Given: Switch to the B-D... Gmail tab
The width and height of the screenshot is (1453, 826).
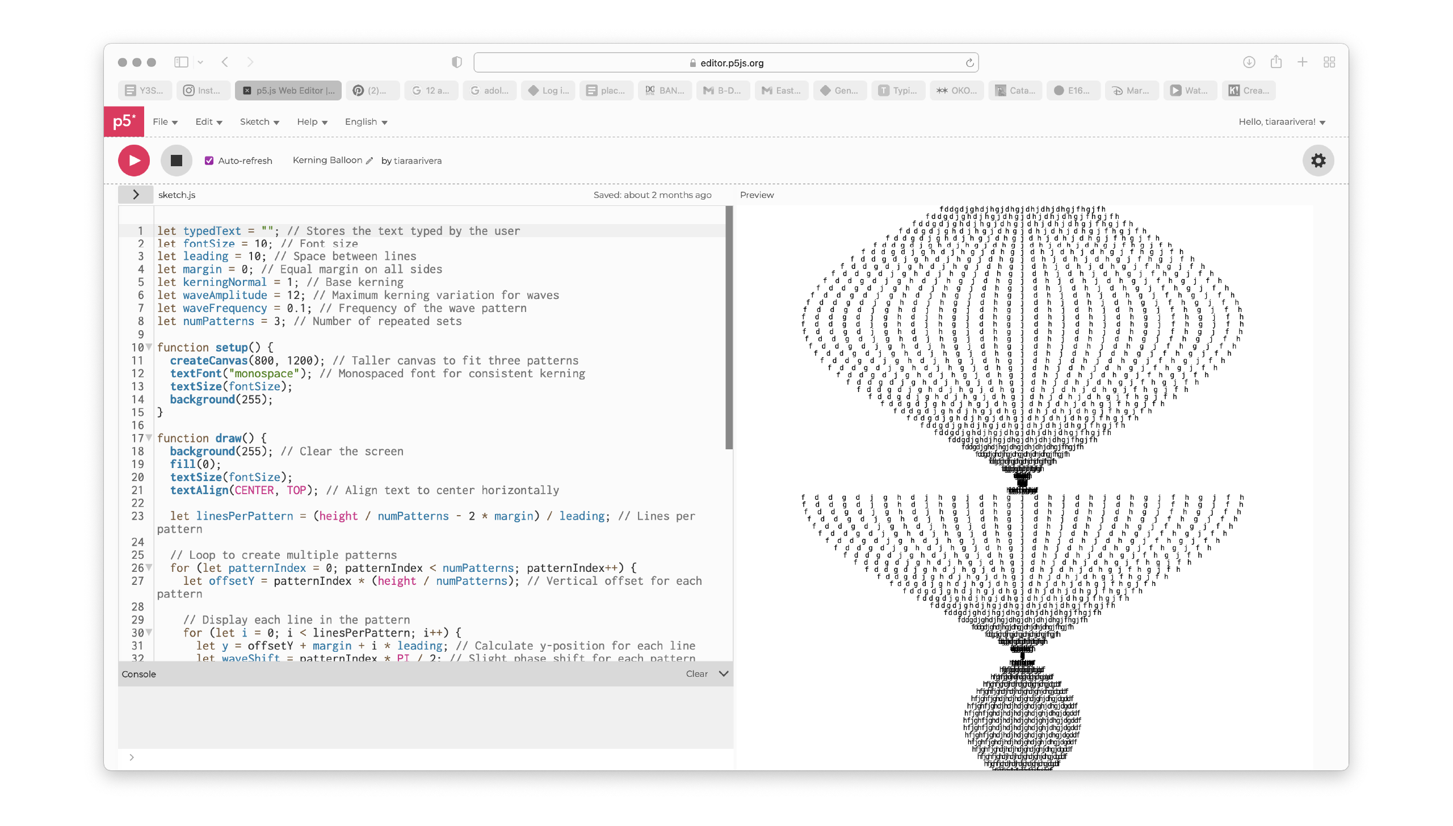Looking at the screenshot, I should (x=723, y=90).
